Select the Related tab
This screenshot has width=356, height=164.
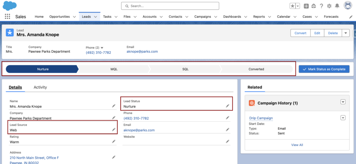click(255, 87)
